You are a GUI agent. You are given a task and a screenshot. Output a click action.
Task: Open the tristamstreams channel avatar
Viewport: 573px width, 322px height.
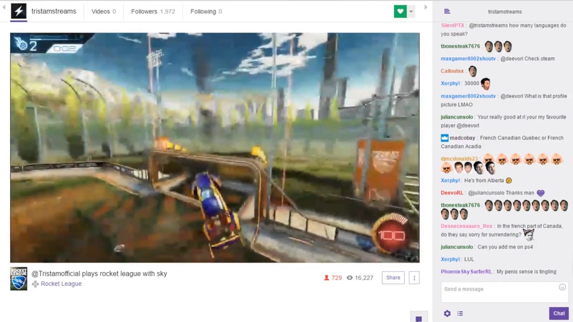coord(18,11)
